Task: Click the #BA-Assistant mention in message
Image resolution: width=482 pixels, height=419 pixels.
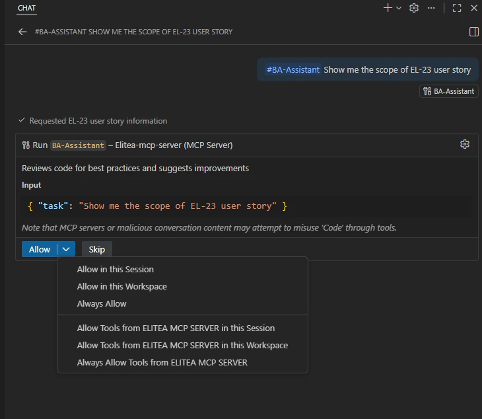Action: tap(293, 70)
